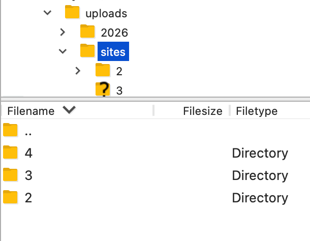Toggle Filename sort order arrow
The width and height of the screenshot is (310, 241).
[x=69, y=110]
